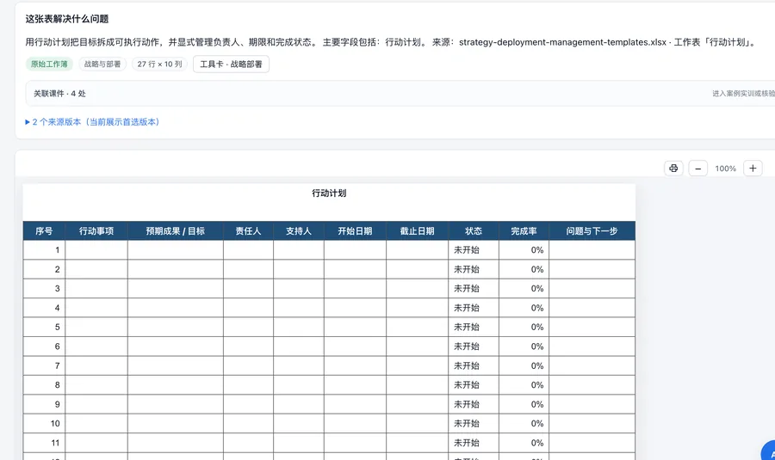This screenshot has height=460, width=775.
Task: Click the 这张表解决什么问题 heading
Action: tap(67, 19)
